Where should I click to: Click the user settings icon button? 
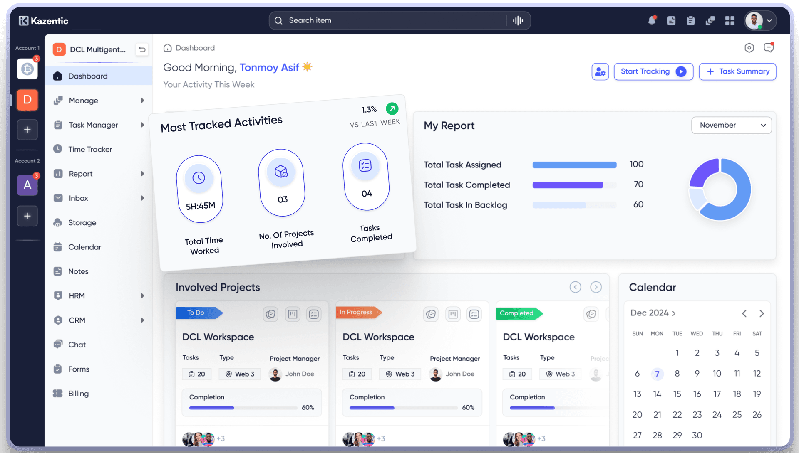click(x=600, y=71)
